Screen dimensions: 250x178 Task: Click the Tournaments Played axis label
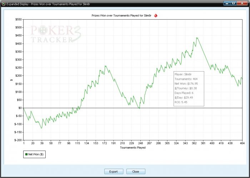pos(133,148)
